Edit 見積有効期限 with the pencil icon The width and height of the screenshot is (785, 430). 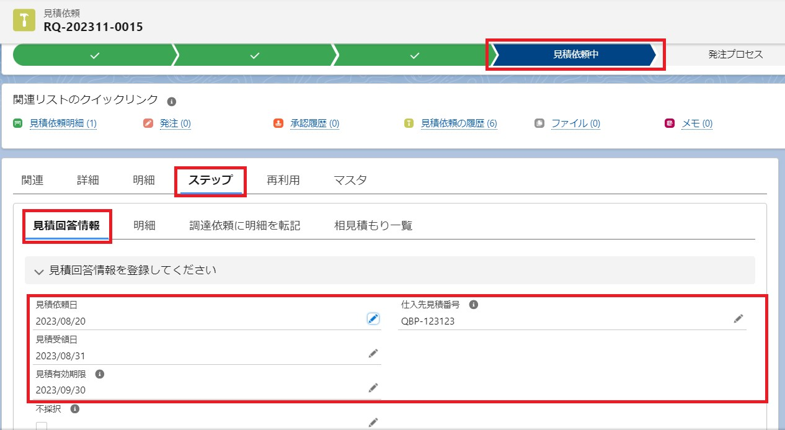pos(373,388)
